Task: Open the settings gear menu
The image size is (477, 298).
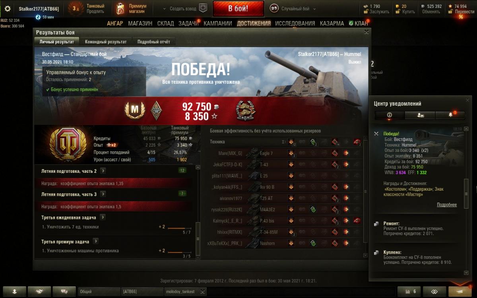Action: 8,8
